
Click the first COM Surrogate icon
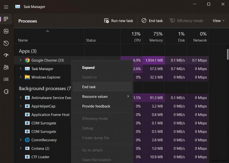(27, 123)
